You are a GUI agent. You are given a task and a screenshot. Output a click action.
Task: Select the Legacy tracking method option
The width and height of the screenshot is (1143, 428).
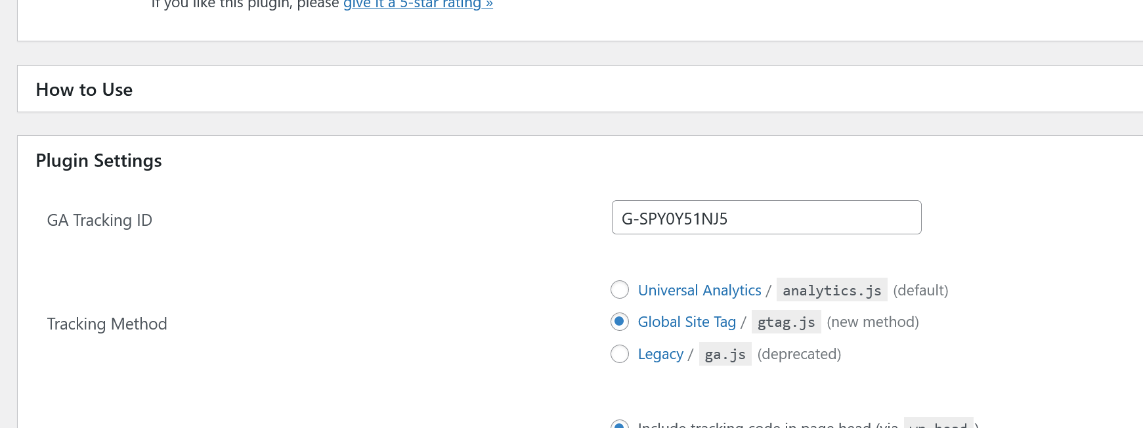(619, 354)
